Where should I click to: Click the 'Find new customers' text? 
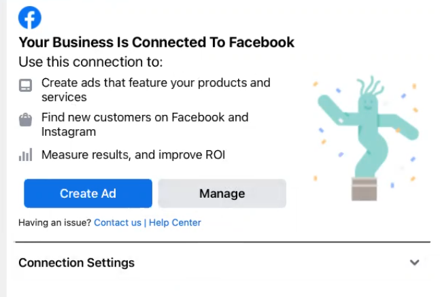(x=145, y=124)
